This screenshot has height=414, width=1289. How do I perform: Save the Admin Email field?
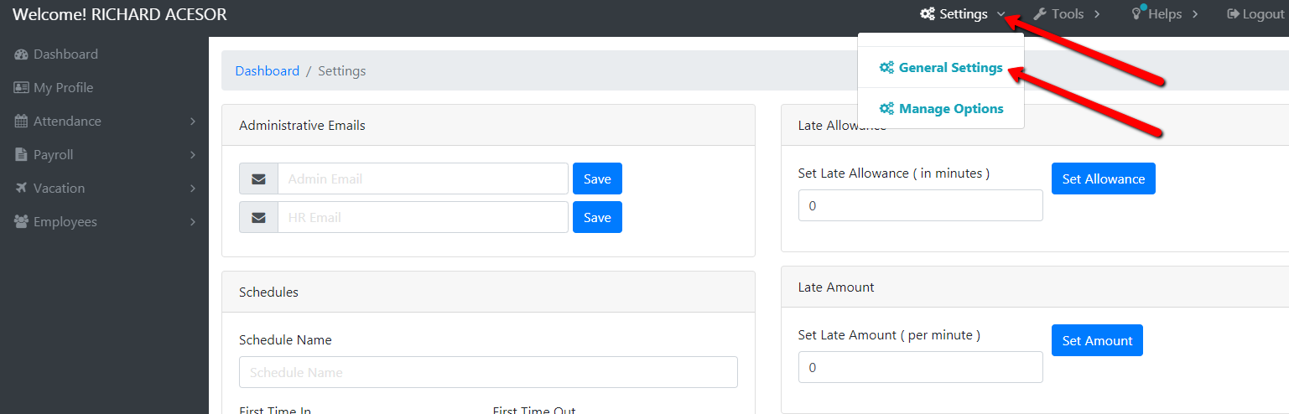[x=597, y=179]
